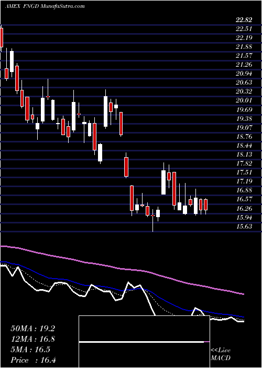Click the 5MA : 16.5 readout
This screenshot has height=368, width=262.
coord(30,350)
